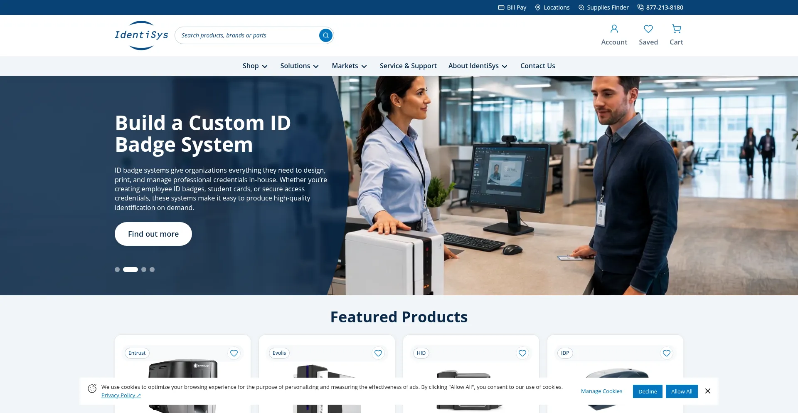This screenshot has width=798, height=413.
Task: Click the Entrust brand tag
Action: (137, 353)
